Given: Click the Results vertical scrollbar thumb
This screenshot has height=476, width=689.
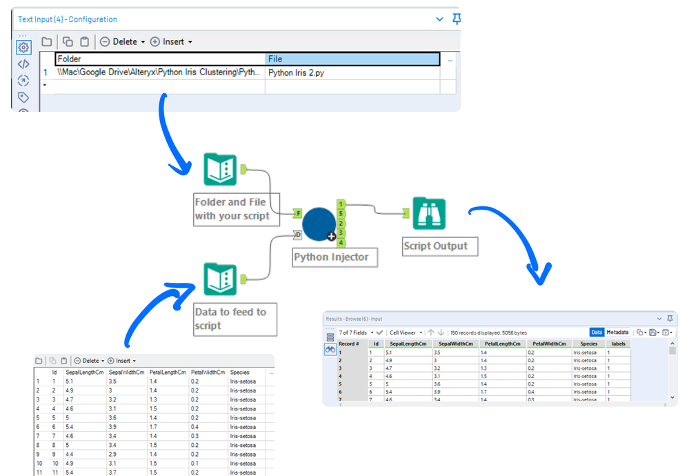Looking at the screenshot, I should (672, 350).
